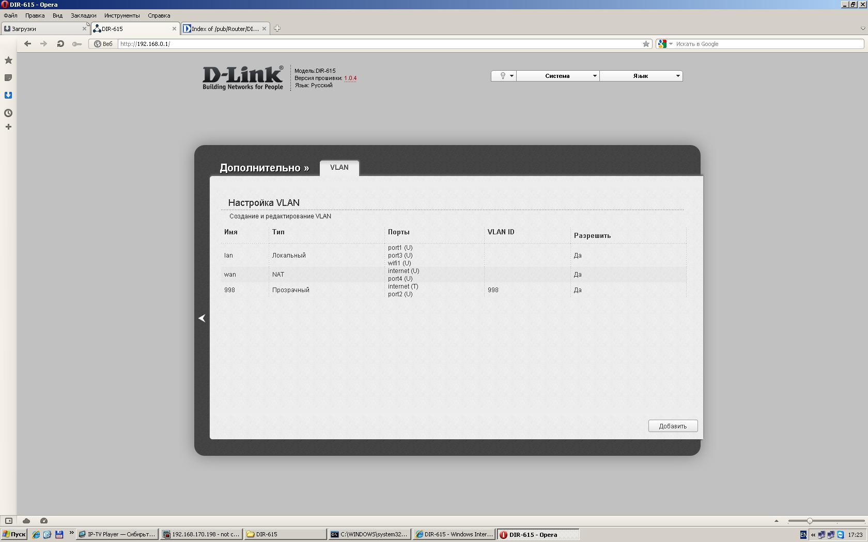Click the Opera Turbo speedometer icon
The width and height of the screenshot is (868, 542).
(44, 521)
